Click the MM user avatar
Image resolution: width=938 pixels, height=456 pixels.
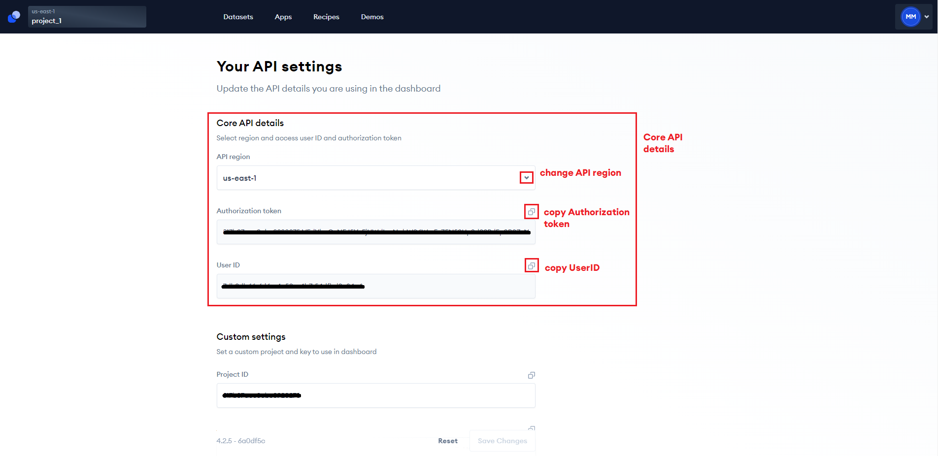(910, 17)
